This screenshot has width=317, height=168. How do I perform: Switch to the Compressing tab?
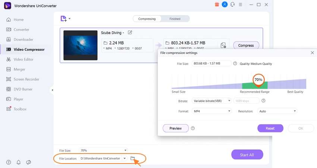(147, 19)
